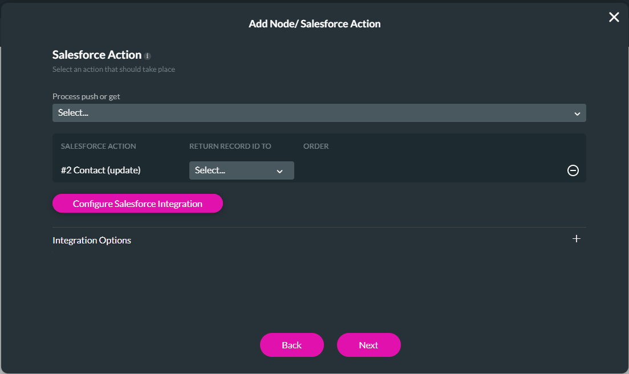Click the chevron on the Return Record ID select

pyautogui.click(x=279, y=170)
